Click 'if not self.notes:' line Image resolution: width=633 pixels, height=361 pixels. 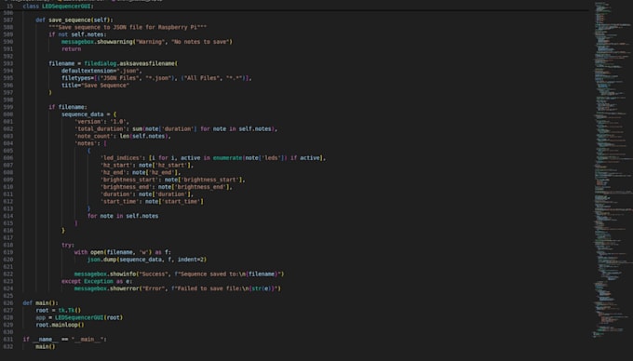pyautogui.click(x=77, y=34)
